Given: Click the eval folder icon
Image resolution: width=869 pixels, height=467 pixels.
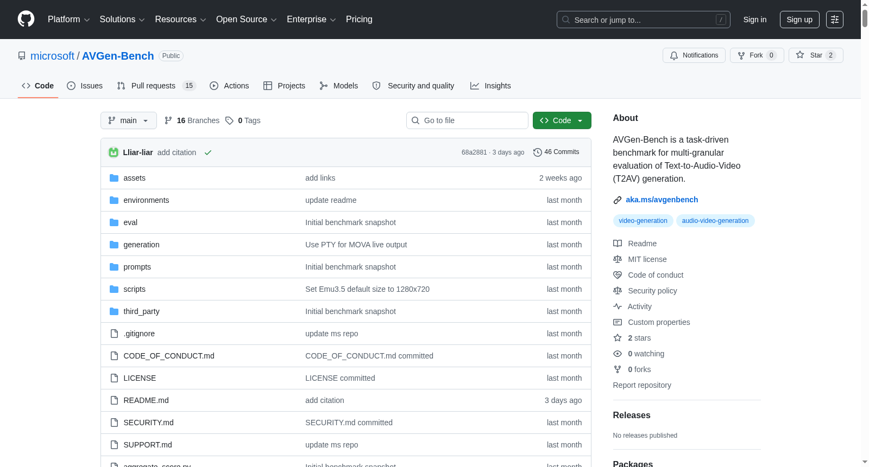Looking at the screenshot, I should pos(114,222).
